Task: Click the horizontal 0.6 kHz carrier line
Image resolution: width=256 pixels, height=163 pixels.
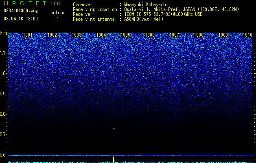Action: point(130,155)
